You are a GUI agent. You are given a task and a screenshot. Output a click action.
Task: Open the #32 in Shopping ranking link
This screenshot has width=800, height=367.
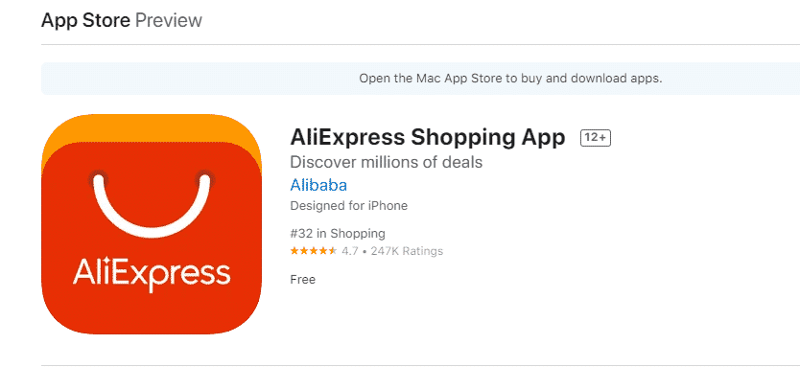(338, 234)
